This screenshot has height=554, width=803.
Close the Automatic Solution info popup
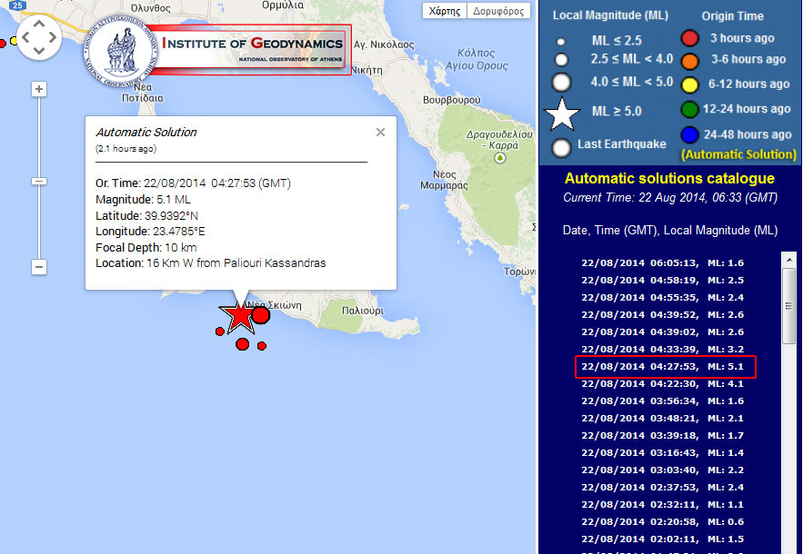pyautogui.click(x=380, y=133)
